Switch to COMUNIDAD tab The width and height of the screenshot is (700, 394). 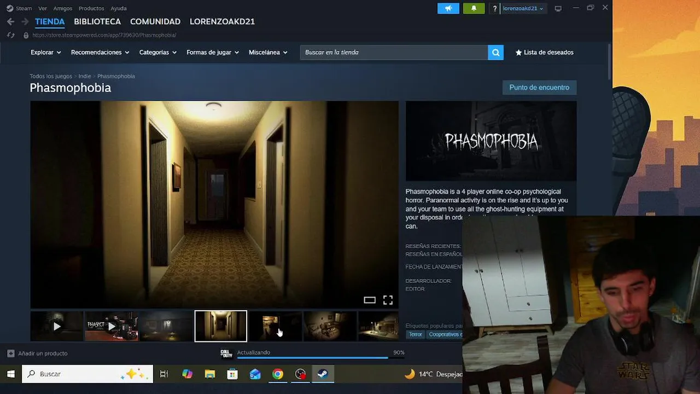[x=155, y=22]
